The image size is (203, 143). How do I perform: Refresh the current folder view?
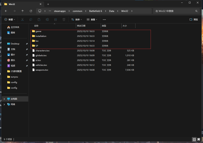[x=31, y=11]
